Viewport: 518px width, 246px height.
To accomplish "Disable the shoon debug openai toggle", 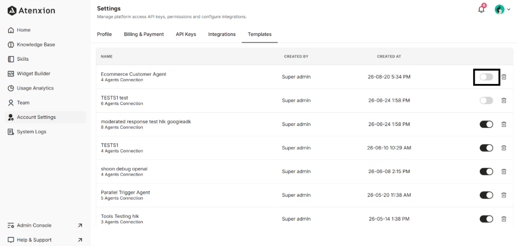I will pyautogui.click(x=486, y=171).
